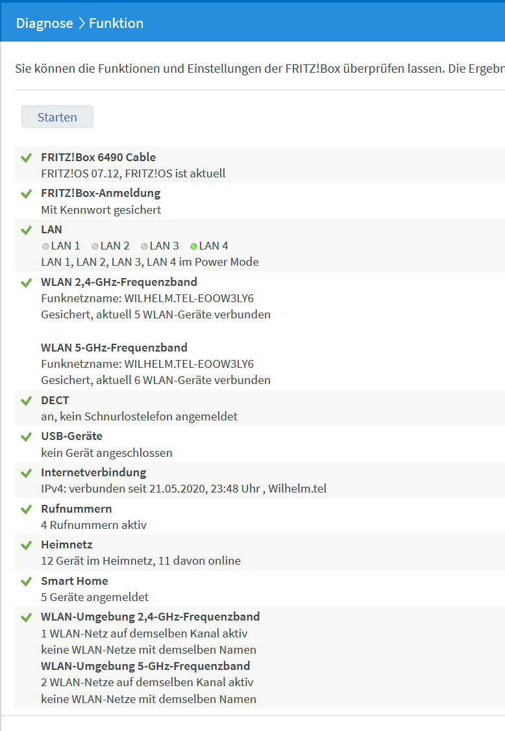Screen dimensions: 505x731
Task: Select the FRITZ!Box-Anmeldung heading
Action: coord(101,193)
